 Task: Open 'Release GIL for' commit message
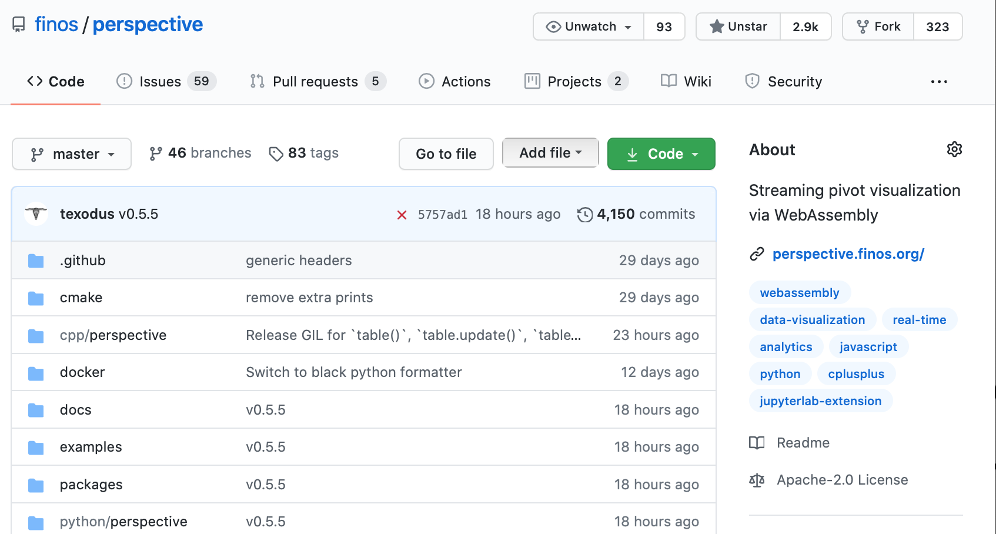click(x=413, y=335)
